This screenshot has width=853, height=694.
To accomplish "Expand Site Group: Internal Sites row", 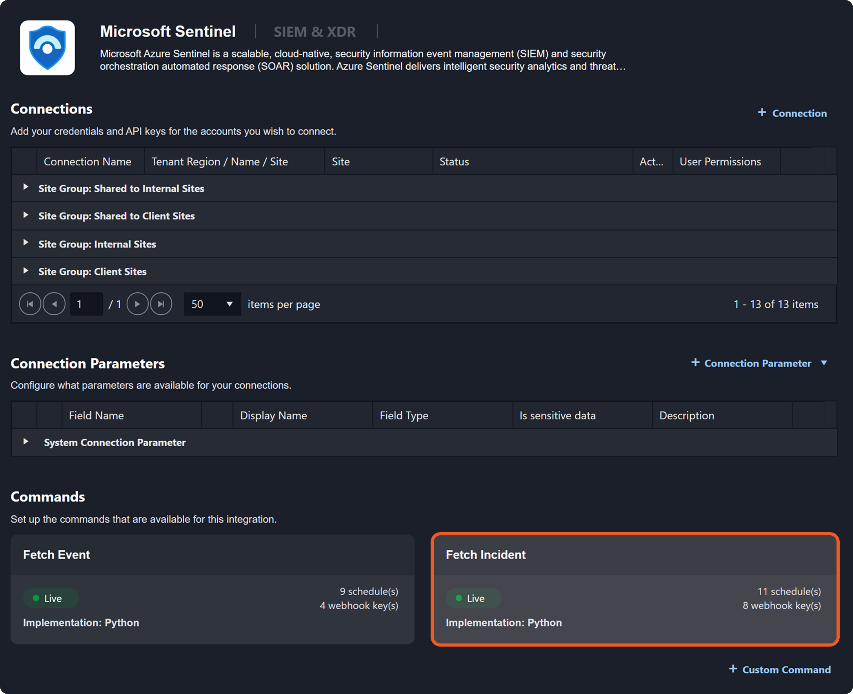I will click(x=25, y=243).
